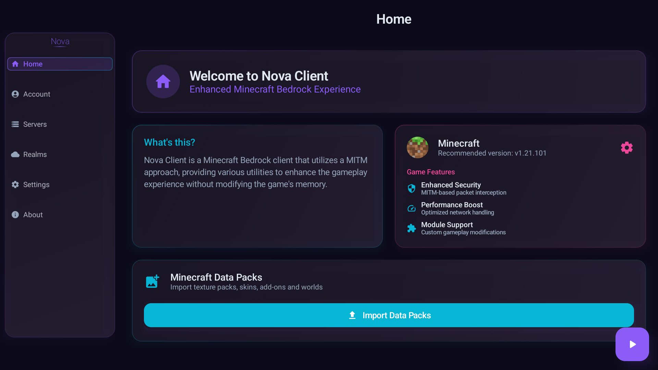Click the Account profile icon in sidebar
658x370 pixels.
point(15,94)
